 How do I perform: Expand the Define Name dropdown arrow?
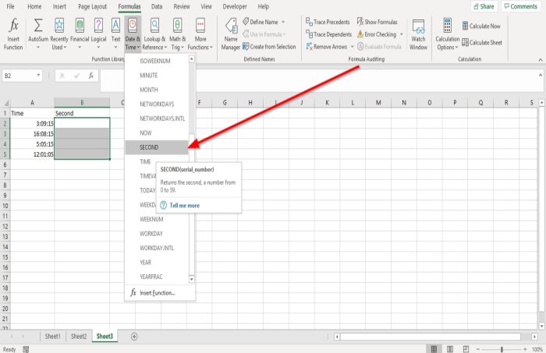[x=283, y=22]
